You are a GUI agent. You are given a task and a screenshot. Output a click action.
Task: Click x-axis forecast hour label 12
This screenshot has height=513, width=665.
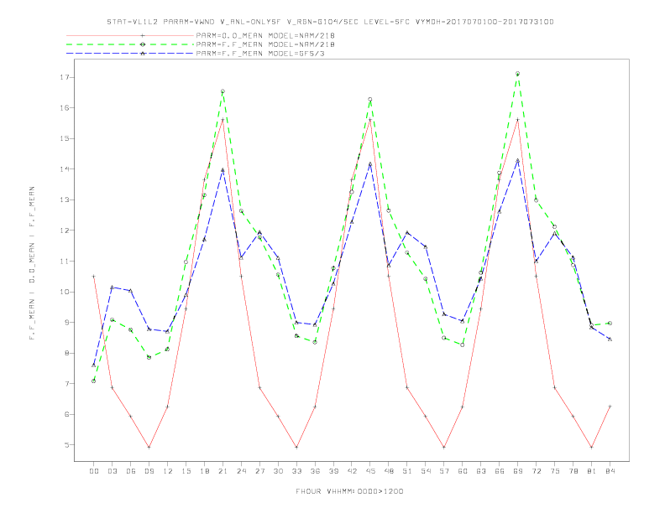[x=168, y=471]
